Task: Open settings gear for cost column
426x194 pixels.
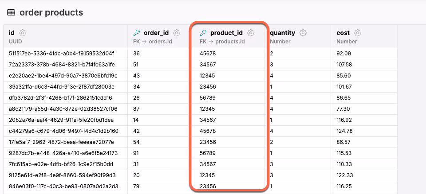Action: pos(358,33)
